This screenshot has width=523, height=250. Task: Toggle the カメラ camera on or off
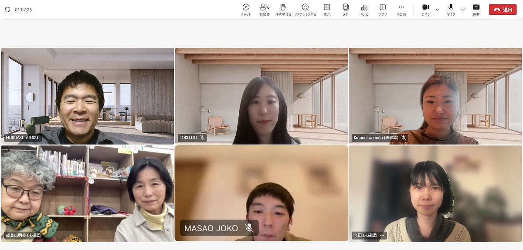coord(425,10)
